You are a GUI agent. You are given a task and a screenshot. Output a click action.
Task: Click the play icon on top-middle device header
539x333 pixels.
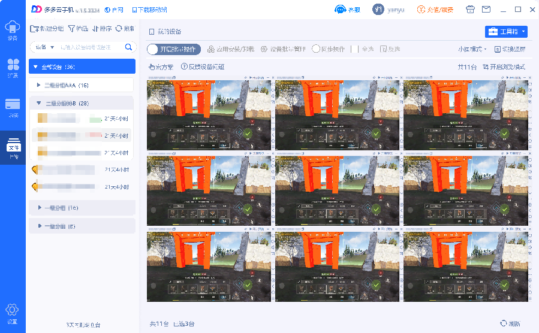pos(379,78)
